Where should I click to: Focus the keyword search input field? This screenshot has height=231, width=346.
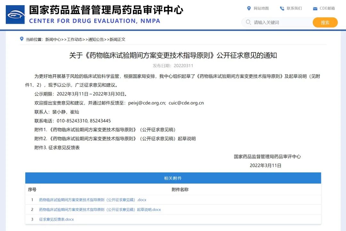(x=280, y=22)
